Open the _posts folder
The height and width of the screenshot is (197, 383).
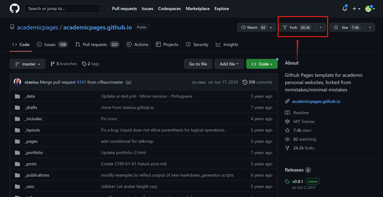pyautogui.click(x=31, y=164)
